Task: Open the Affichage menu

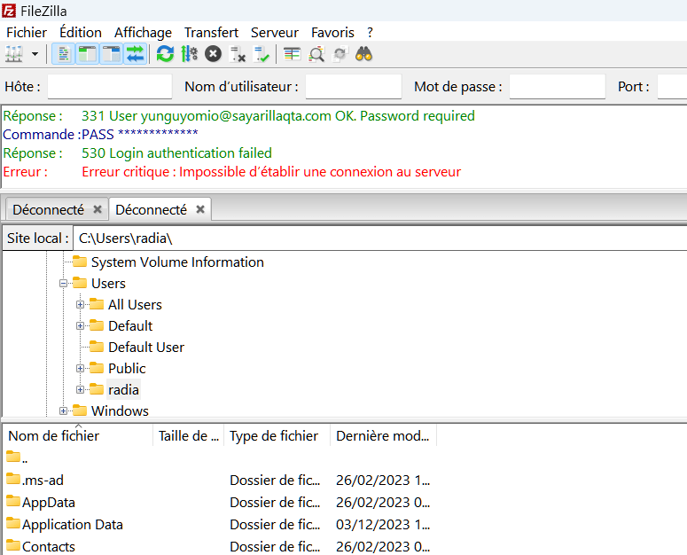Action: [x=143, y=33]
